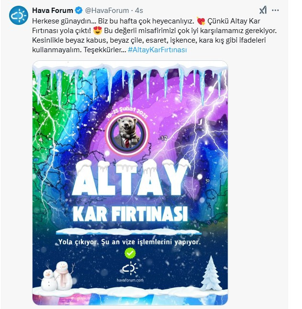302x309 pixels.
Task: Click the heart-eyes emoji in the tweet text
Action: coord(98,31)
